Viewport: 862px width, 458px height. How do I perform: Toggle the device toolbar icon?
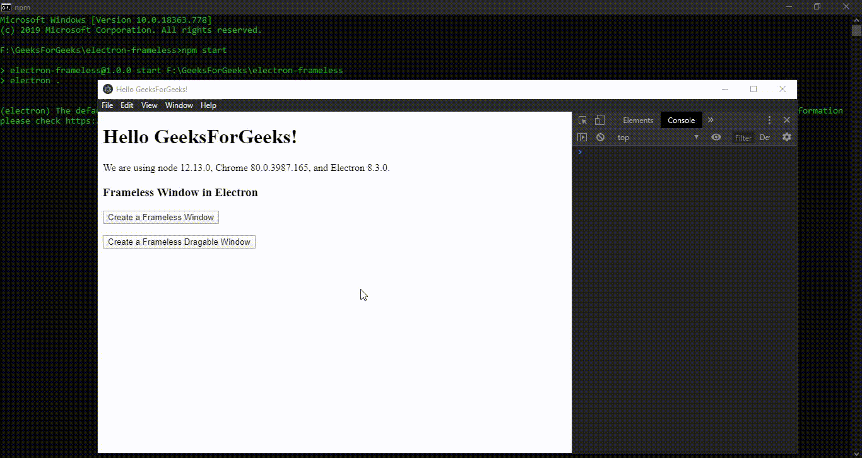coord(599,120)
